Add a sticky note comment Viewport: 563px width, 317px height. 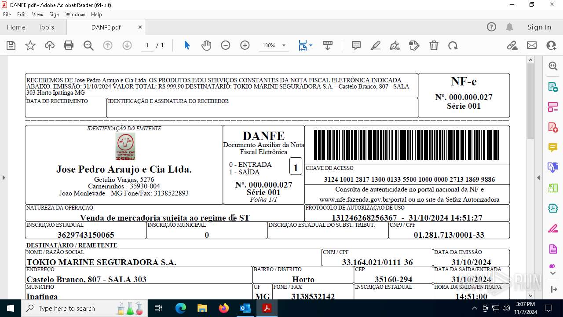point(356,45)
